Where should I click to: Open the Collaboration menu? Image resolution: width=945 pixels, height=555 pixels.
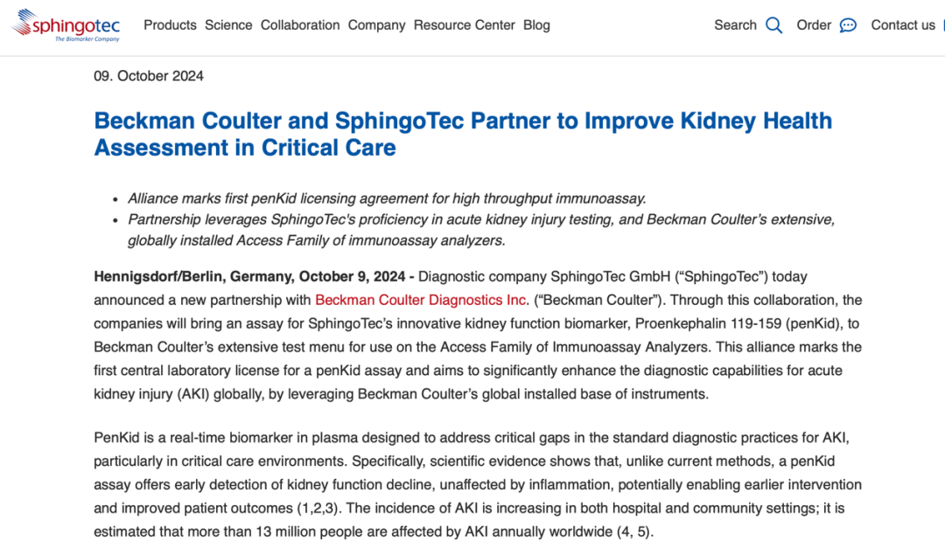tap(300, 25)
